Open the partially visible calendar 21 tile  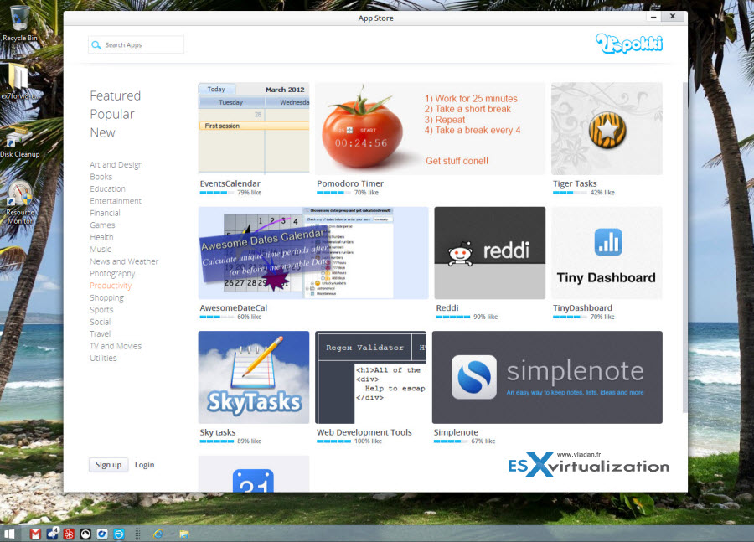click(254, 473)
